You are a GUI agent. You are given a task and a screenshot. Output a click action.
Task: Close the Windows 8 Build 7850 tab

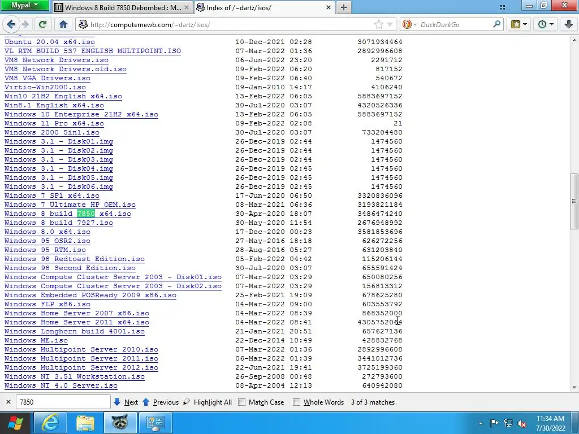187,7
